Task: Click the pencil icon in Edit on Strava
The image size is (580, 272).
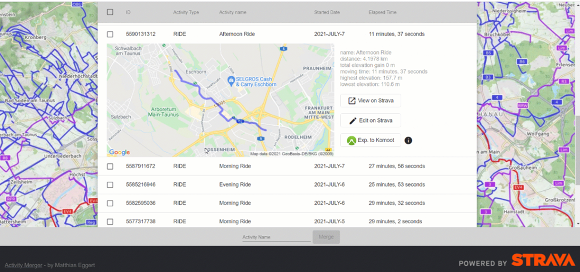Action: coord(352,121)
